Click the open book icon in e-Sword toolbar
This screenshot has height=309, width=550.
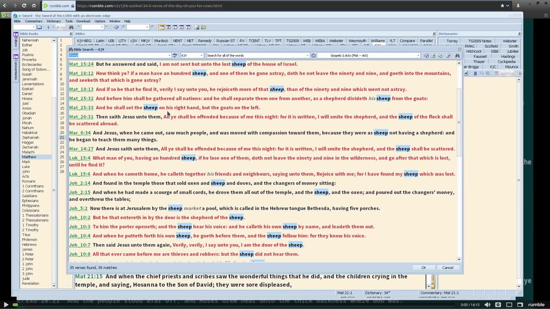[39, 27]
